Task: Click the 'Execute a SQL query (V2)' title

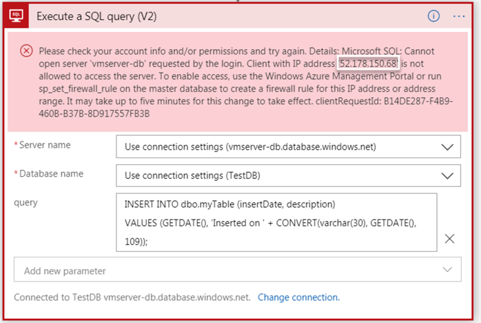Action: click(x=96, y=16)
